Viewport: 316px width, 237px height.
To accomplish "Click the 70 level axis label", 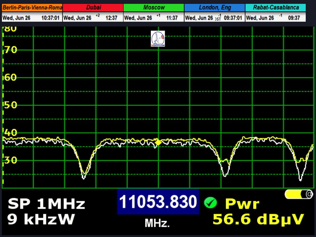I will pos(10,50).
